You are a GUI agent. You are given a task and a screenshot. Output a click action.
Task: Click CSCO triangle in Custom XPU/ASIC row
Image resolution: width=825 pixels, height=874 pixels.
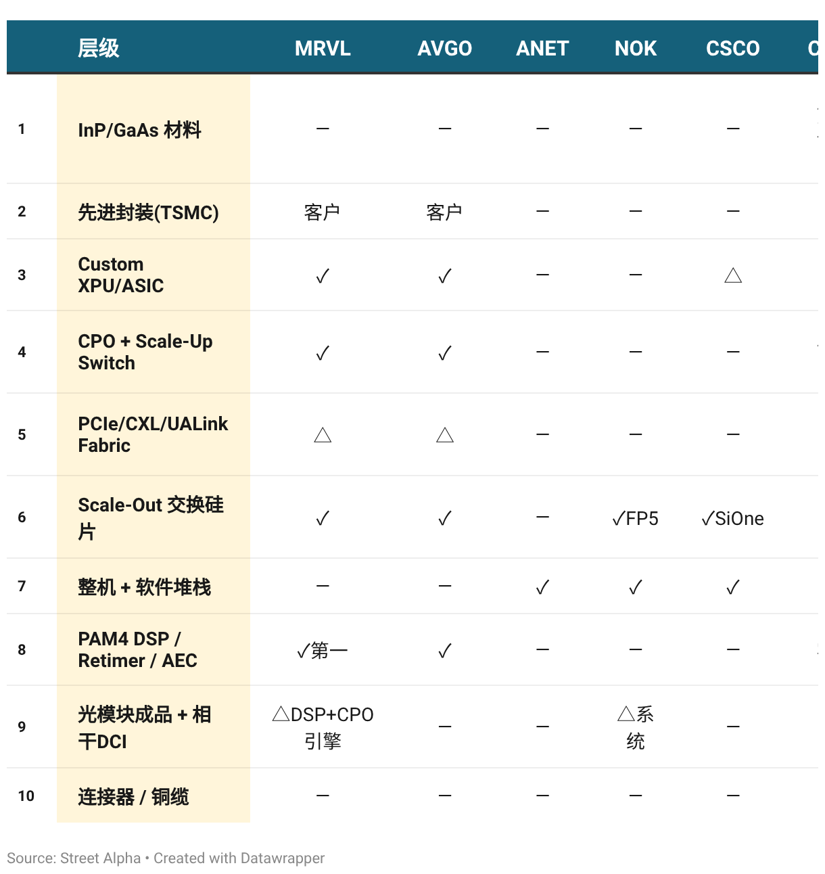point(733,275)
